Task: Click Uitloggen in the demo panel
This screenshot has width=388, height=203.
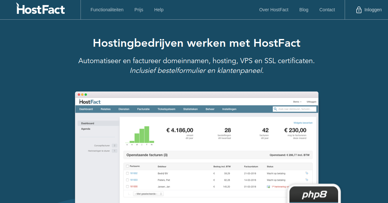Action: [x=312, y=102]
